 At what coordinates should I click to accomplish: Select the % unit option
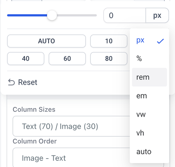(149, 58)
